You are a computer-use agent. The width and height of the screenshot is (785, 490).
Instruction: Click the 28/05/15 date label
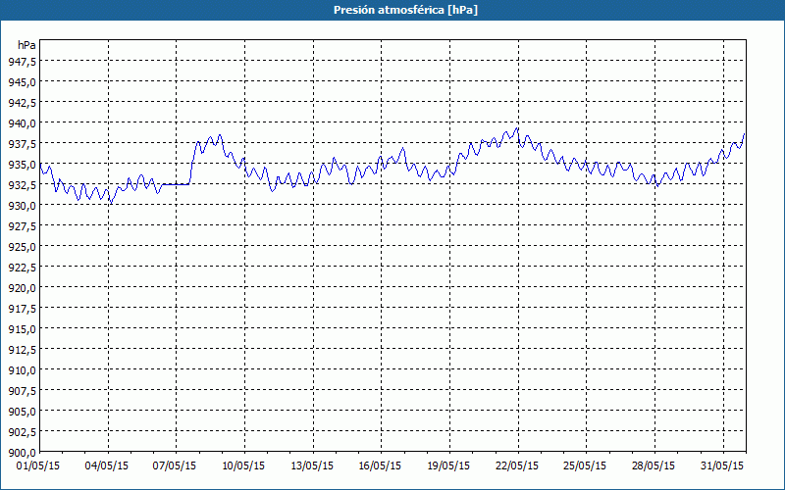tap(654, 465)
